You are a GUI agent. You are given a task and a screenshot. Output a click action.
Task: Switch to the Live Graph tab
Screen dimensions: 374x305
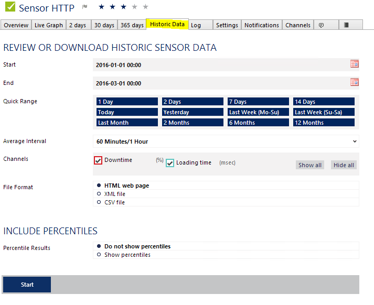(x=48, y=25)
